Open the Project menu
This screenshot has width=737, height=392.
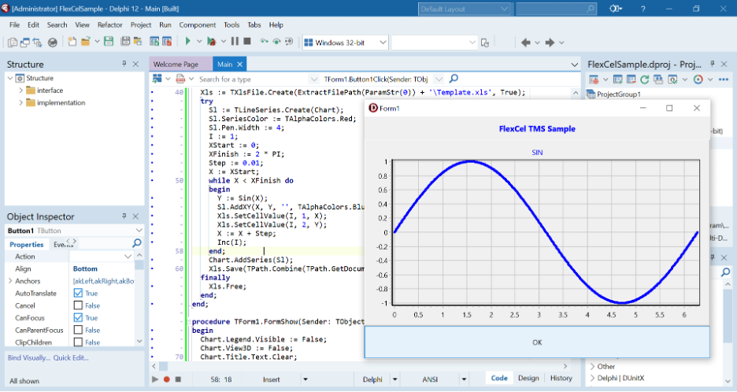[140, 25]
